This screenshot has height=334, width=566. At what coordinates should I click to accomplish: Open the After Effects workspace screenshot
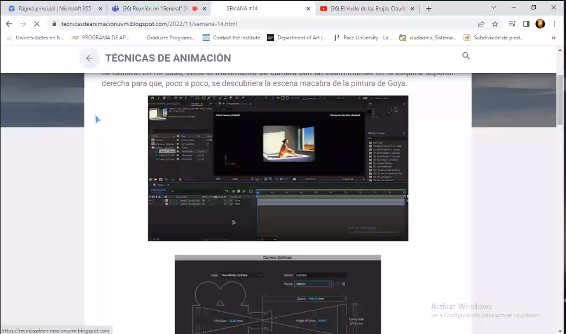pos(278,168)
